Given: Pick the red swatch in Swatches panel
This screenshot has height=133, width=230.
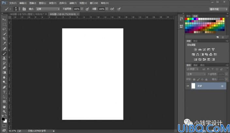Looking at the screenshot, I should [x=186, y=19].
